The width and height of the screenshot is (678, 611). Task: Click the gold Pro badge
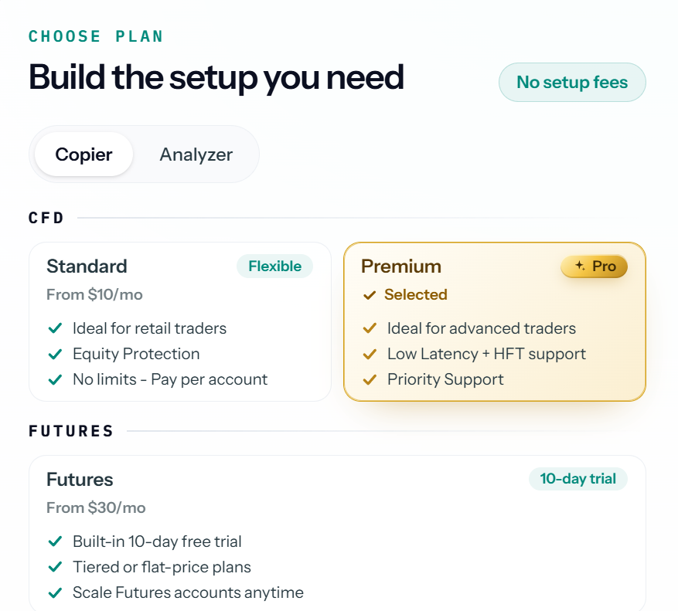click(x=594, y=266)
